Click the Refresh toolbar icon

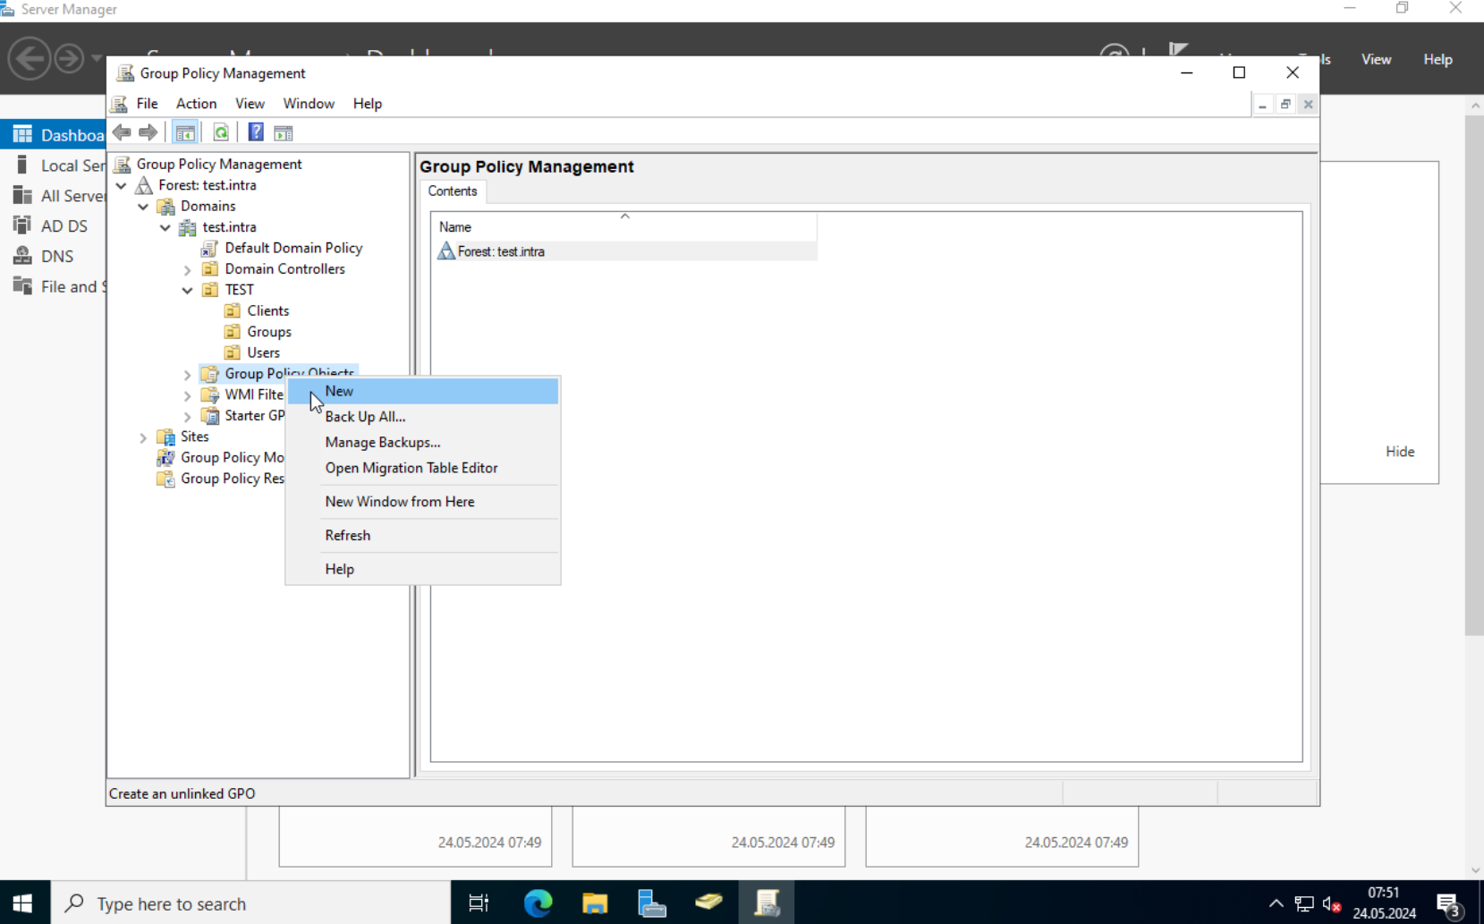point(221,132)
